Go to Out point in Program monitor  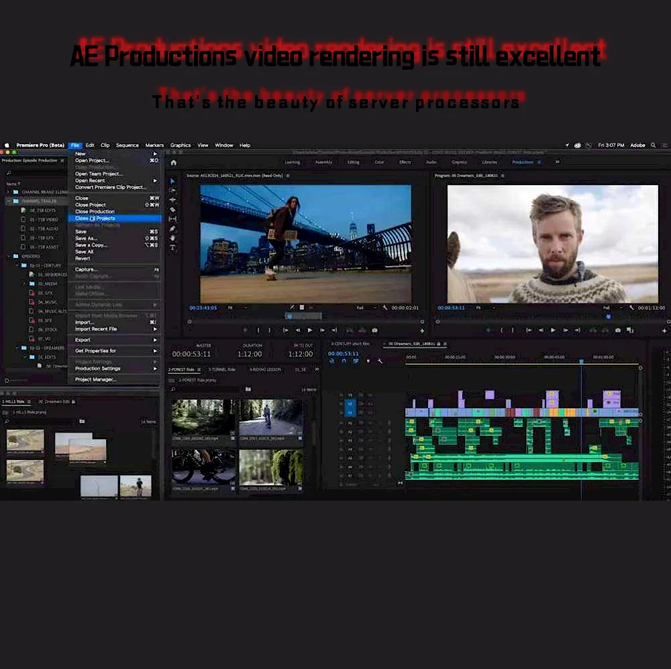[x=577, y=330]
